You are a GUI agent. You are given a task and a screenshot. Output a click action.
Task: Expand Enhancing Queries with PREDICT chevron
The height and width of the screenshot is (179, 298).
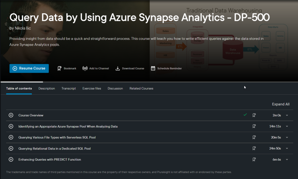287,159
